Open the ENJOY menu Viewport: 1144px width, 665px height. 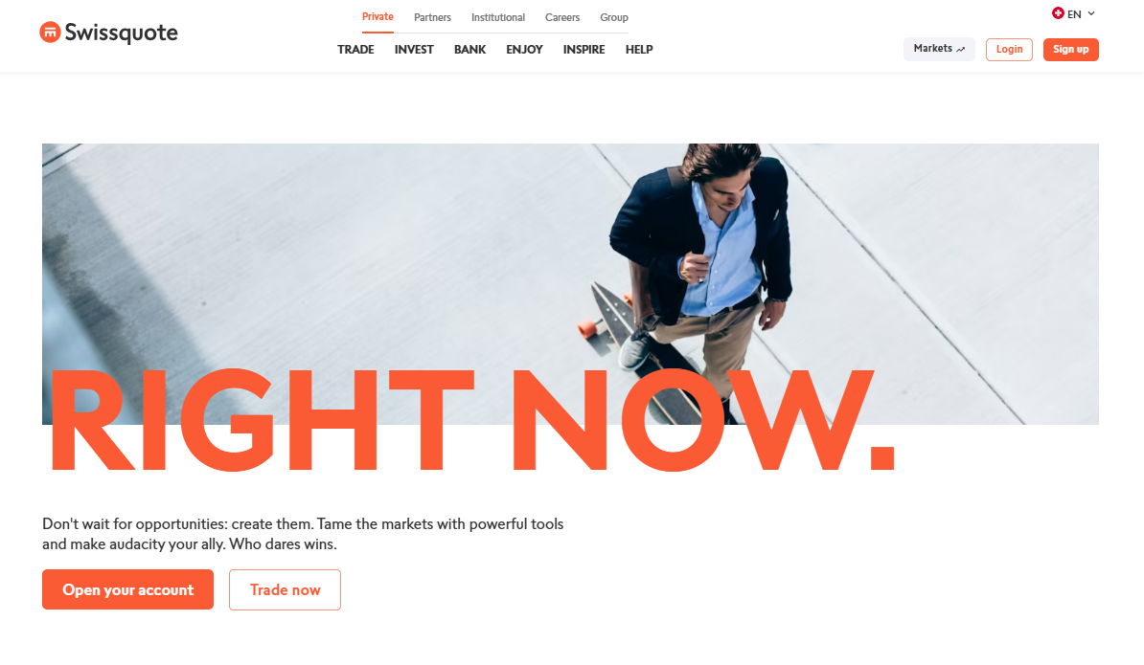[525, 50]
